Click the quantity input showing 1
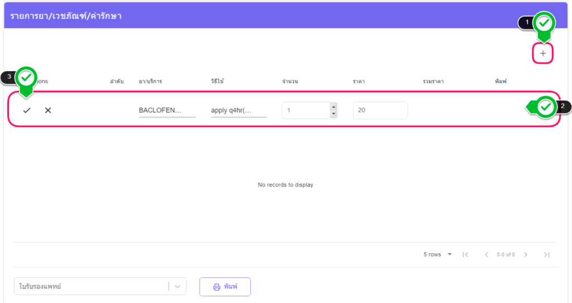Image resolution: width=572 pixels, height=303 pixels. 305,111
